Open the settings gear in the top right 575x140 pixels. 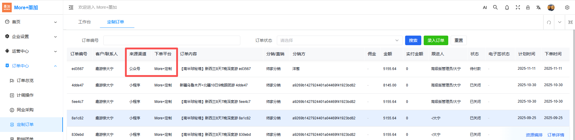[567, 7]
